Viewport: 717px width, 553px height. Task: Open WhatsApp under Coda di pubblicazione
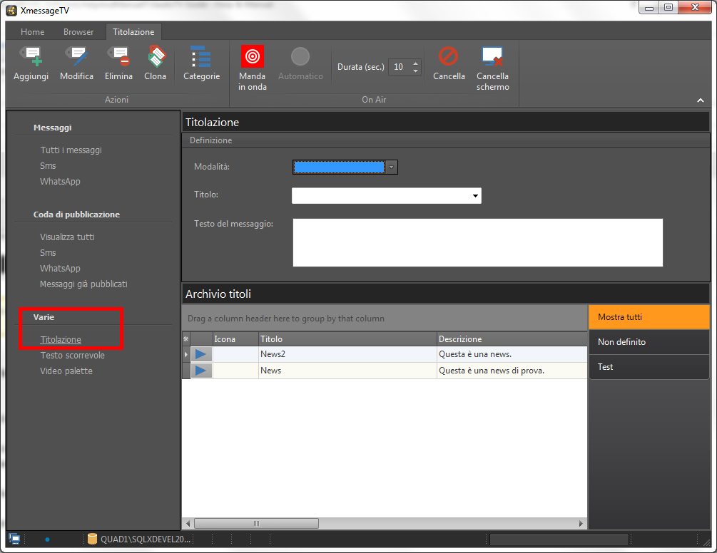coord(60,269)
